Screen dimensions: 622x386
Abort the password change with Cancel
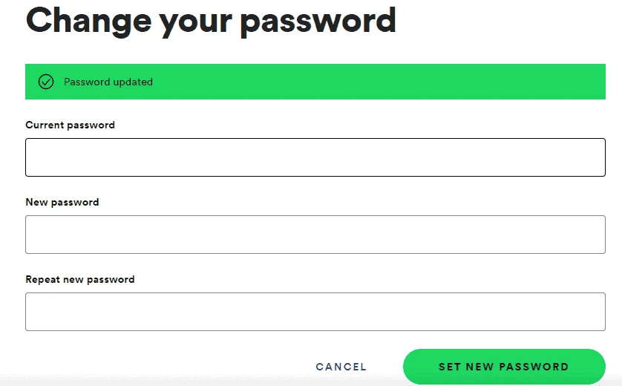[341, 367]
